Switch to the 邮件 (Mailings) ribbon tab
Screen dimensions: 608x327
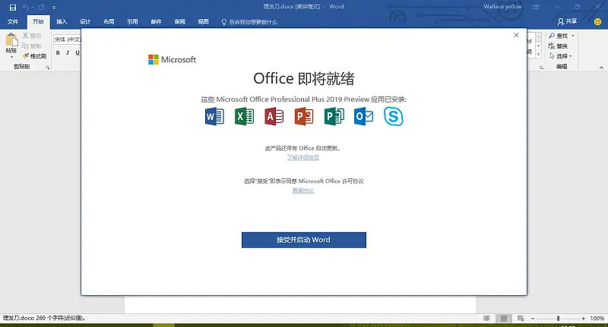click(157, 22)
